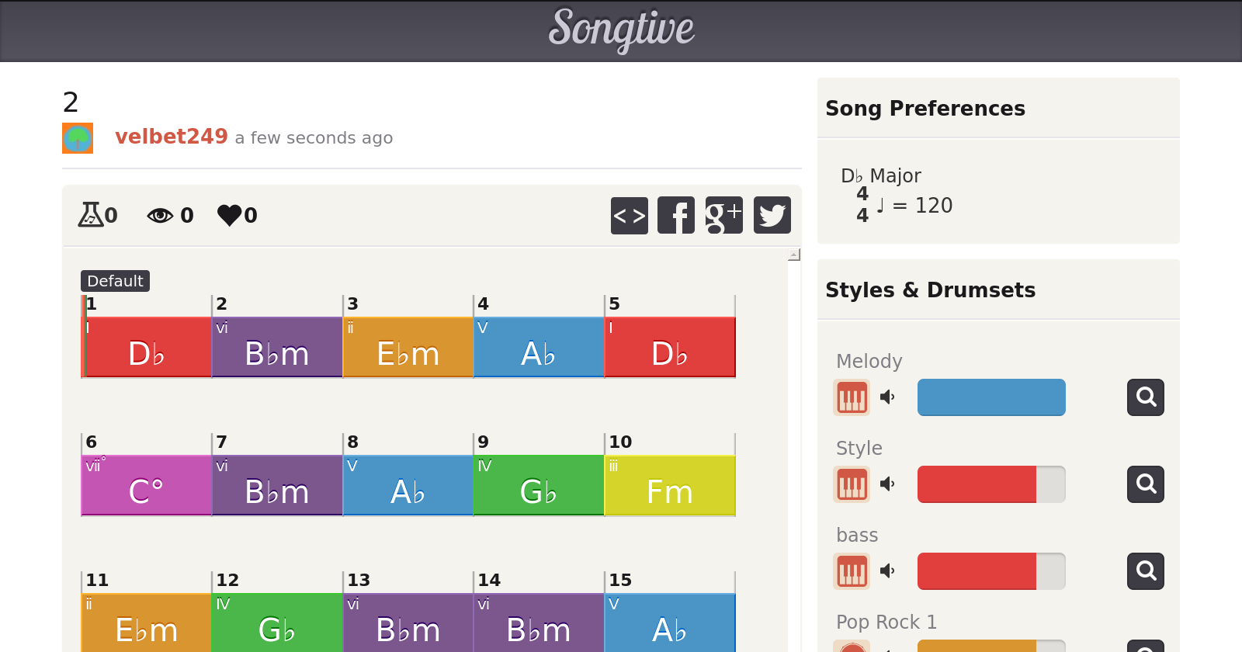
Task: Click the heart like icon
Action: pos(230,215)
